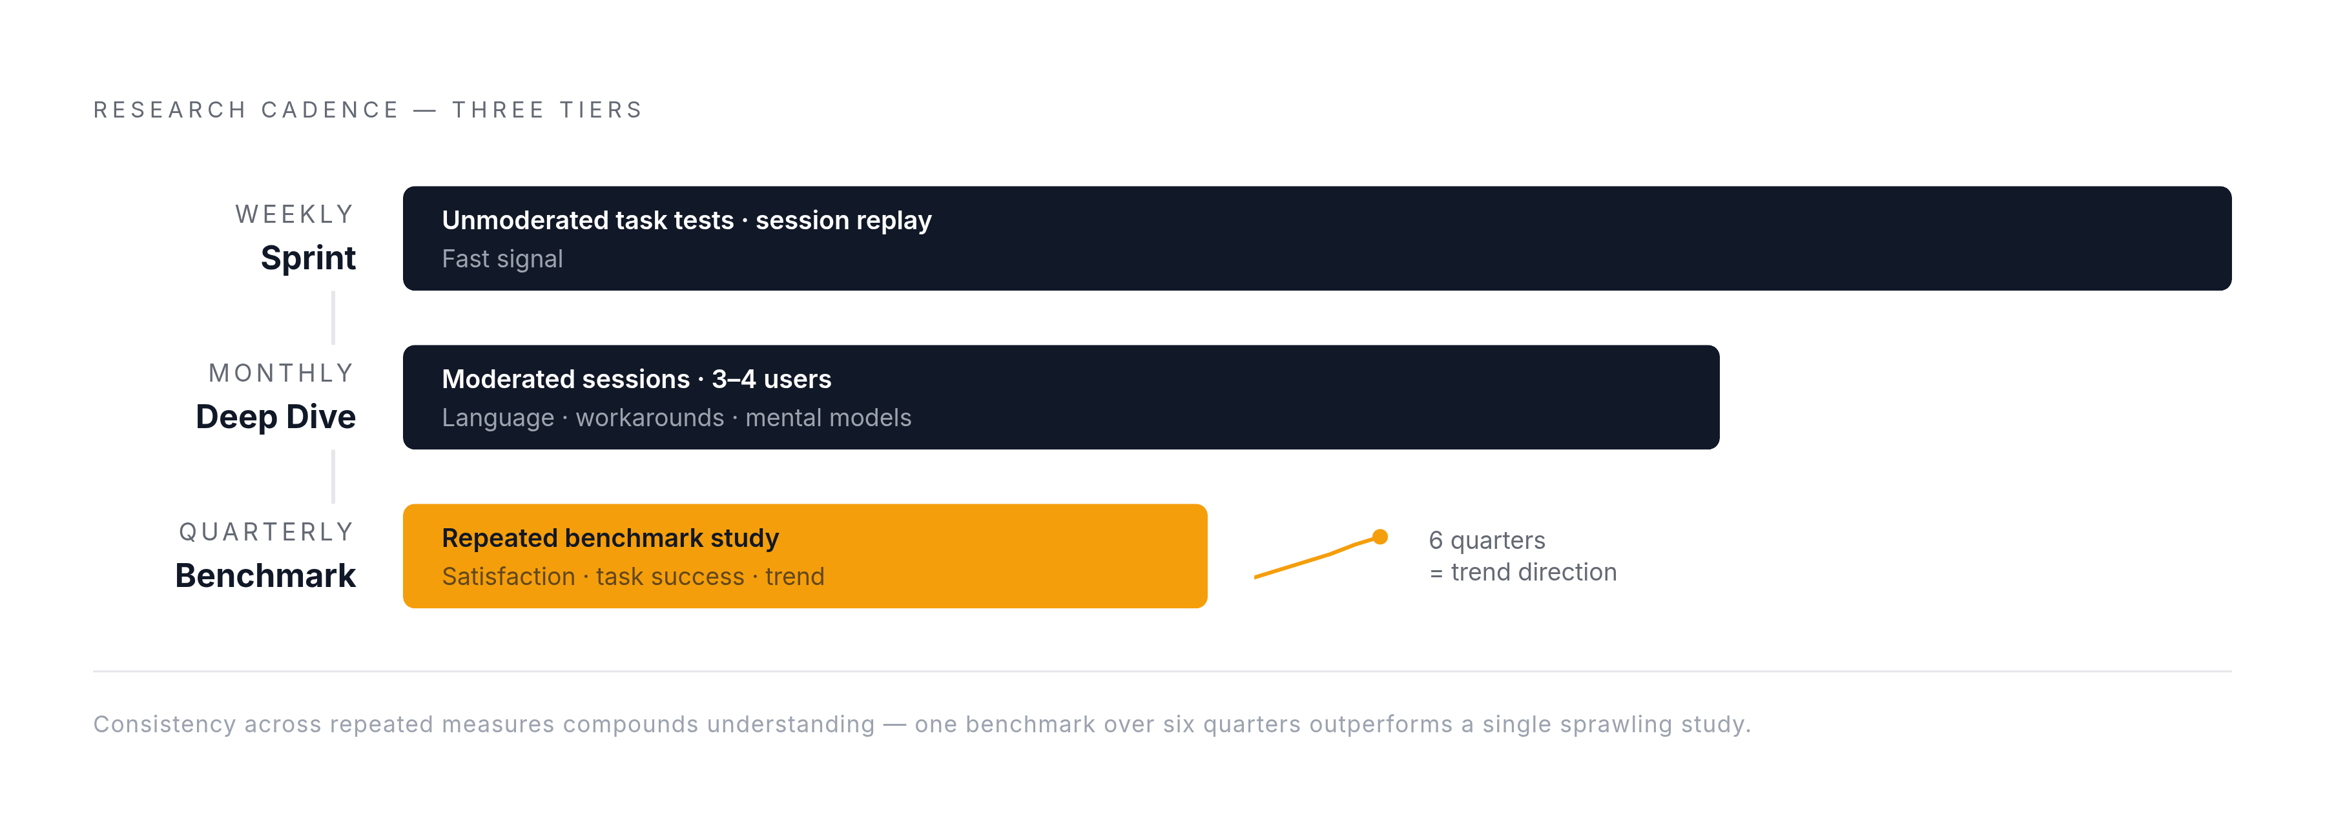
Task: Click Repeated benchmark study heading
Action: [610, 538]
